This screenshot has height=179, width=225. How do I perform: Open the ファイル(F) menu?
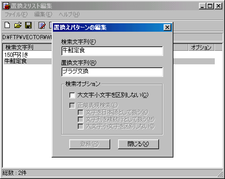coord(16,14)
